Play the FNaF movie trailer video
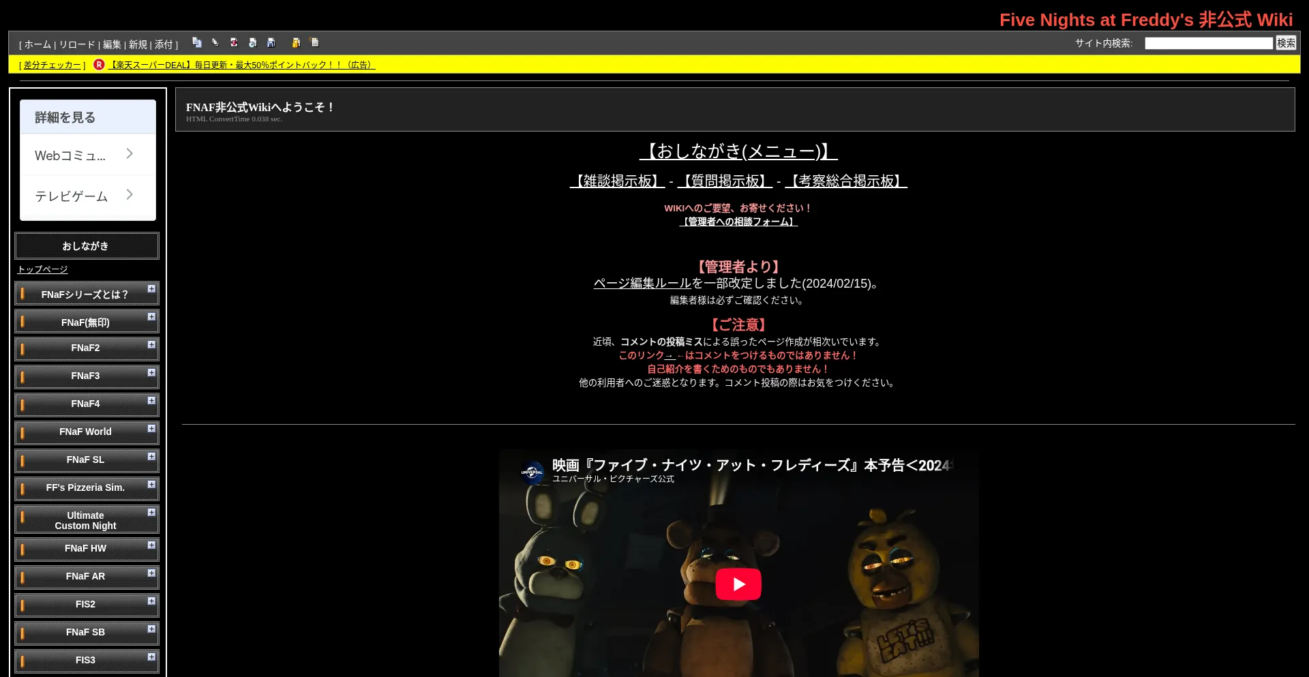The height and width of the screenshot is (677, 1309). tap(738, 584)
